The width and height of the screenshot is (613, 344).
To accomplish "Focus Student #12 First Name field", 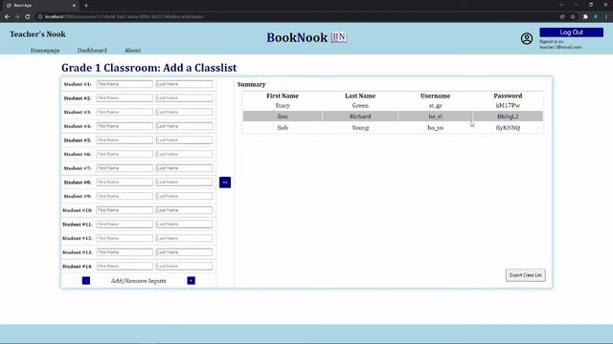I will [x=125, y=238].
